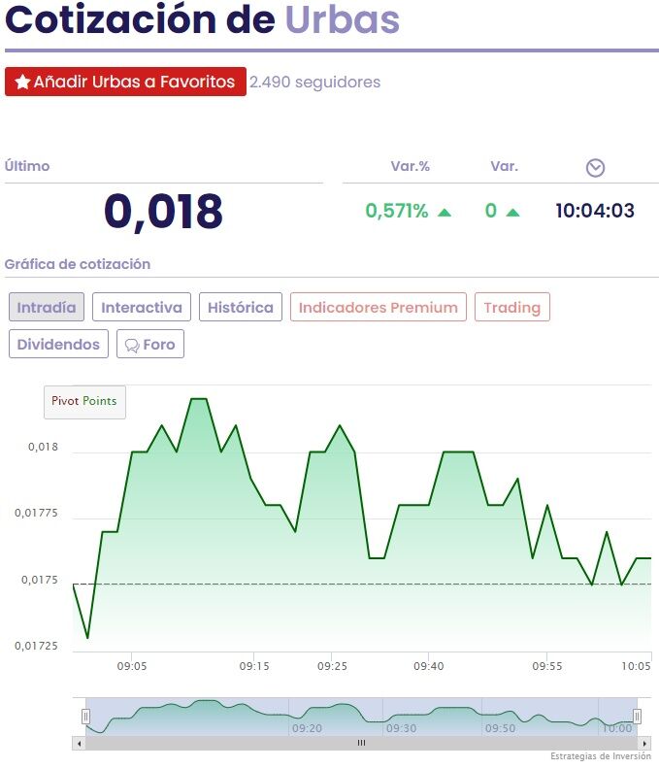
Task: Click the 2.490 seguidores text
Action: coord(314,82)
